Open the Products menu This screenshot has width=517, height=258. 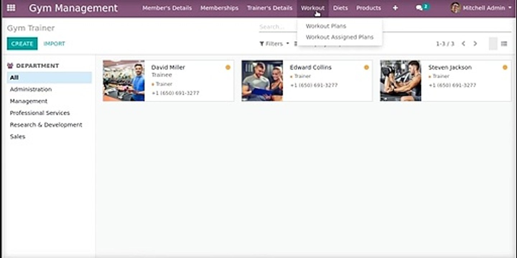(368, 8)
